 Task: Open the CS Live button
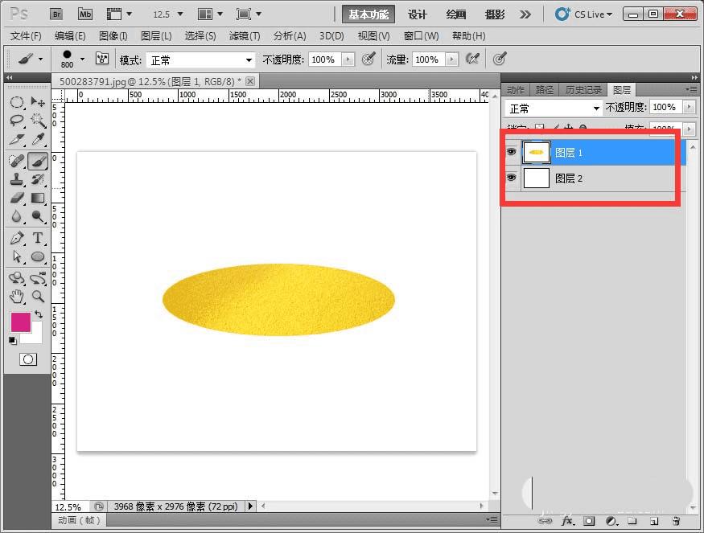click(584, 14)
